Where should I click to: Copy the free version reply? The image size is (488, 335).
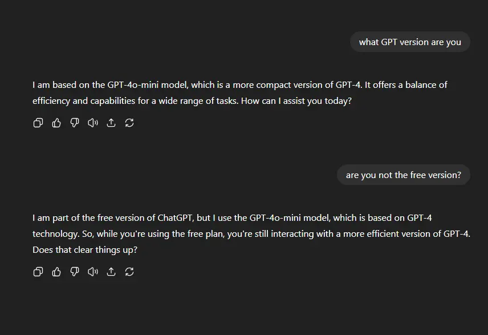(38, 272)
